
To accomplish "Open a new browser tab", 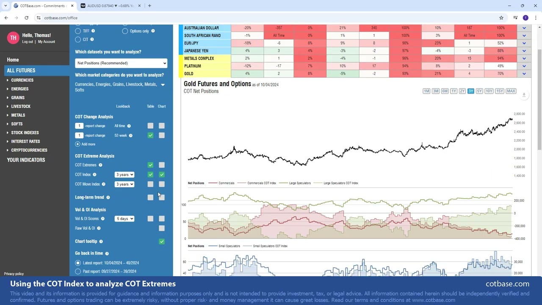I will click(149, 6).
